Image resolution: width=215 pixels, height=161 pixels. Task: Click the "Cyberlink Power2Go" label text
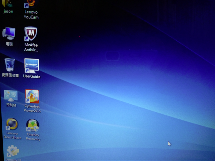(32, 108)
